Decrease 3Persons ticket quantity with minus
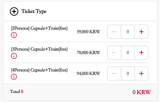Viewport: 160px width, 102px height. pyautogui.click(x=114, y=52)
